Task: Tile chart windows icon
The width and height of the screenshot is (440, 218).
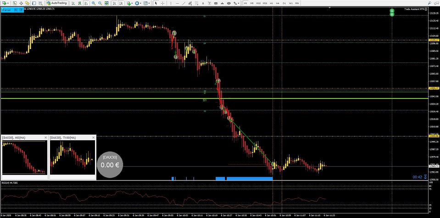Action: 106,3
